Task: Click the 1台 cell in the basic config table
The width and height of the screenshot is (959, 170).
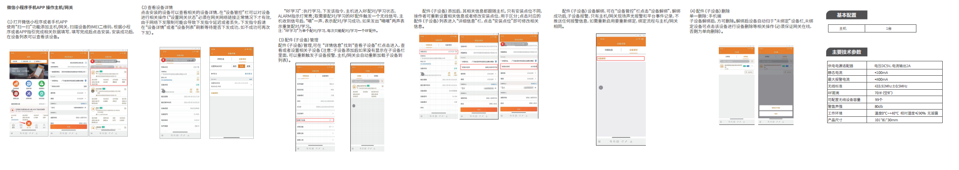Action: (891, 28)
